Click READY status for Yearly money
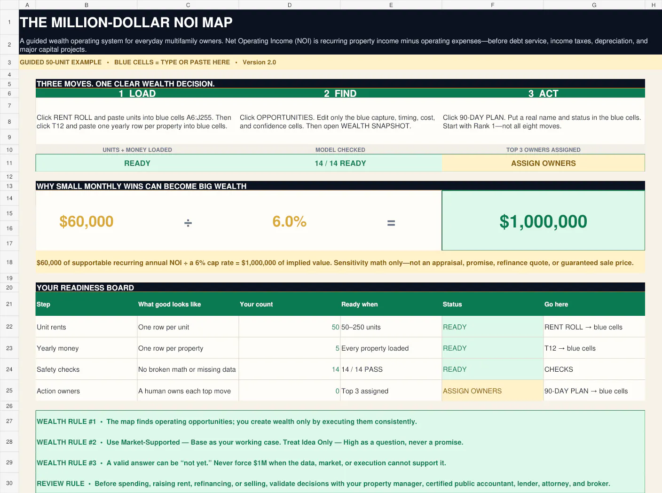Screen dimensions: 662x493 click(493, 348)
